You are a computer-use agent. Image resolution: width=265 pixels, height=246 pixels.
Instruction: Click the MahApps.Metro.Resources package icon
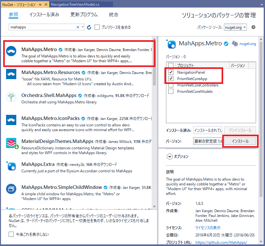[x=11, y=74]
